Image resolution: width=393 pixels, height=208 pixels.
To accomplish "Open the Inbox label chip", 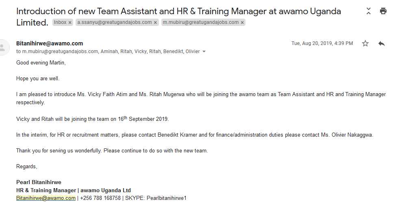I will [x=60, y=22].
